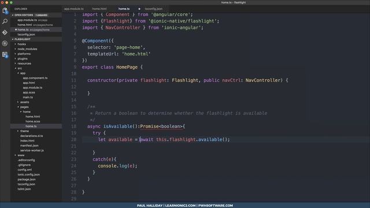Screen dimensions: 370x208
Task: Open declarations.d.ts in the file tree
Action: 31,136
